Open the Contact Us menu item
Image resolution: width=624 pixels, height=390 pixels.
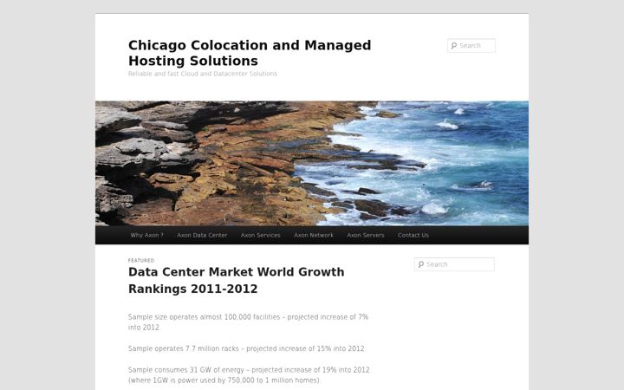pyautogui.click(x=413, y=235)
